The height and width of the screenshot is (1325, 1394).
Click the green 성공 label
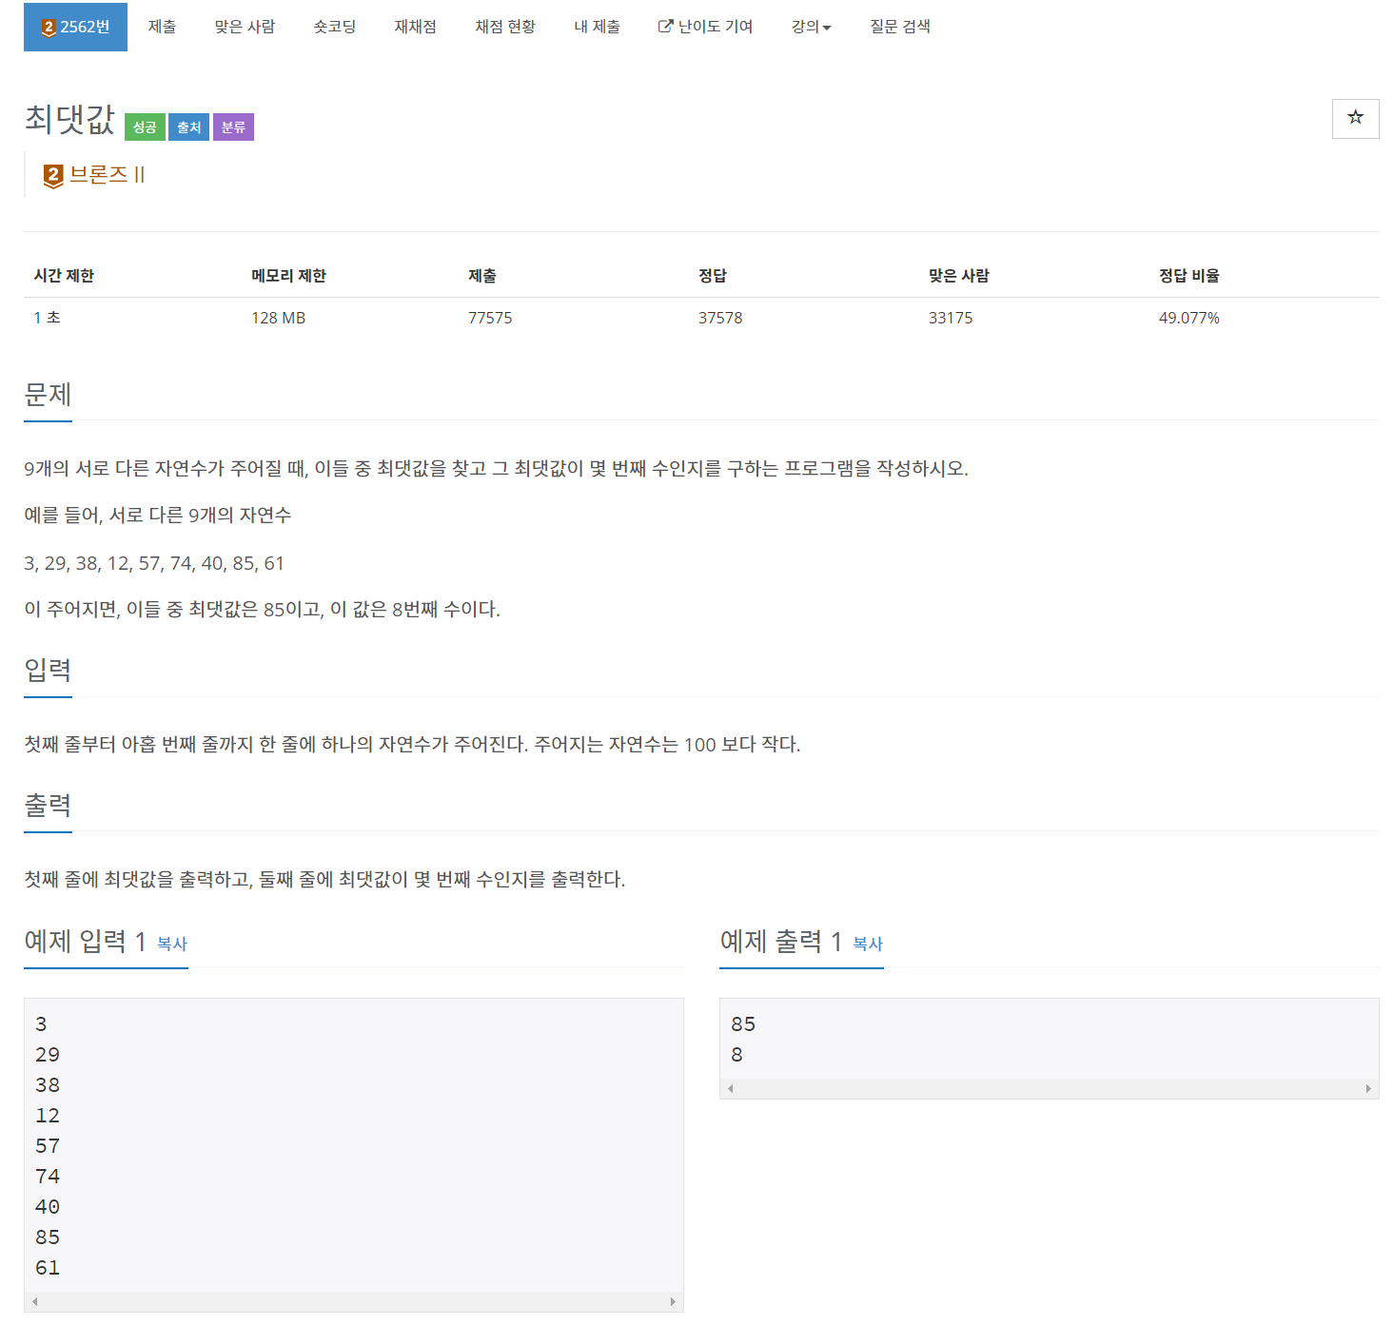point(145,127)
